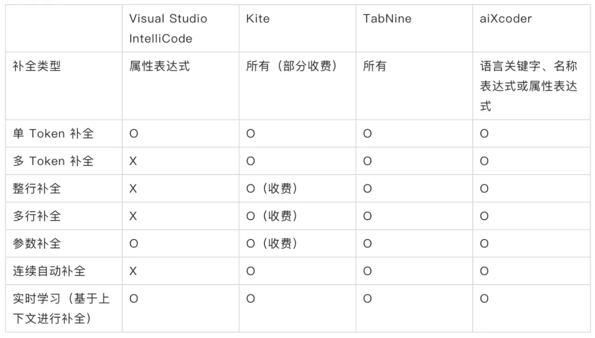The image size is (595, 338).
Task: Select the aiXcoder column header
Action: coord(506,19)
